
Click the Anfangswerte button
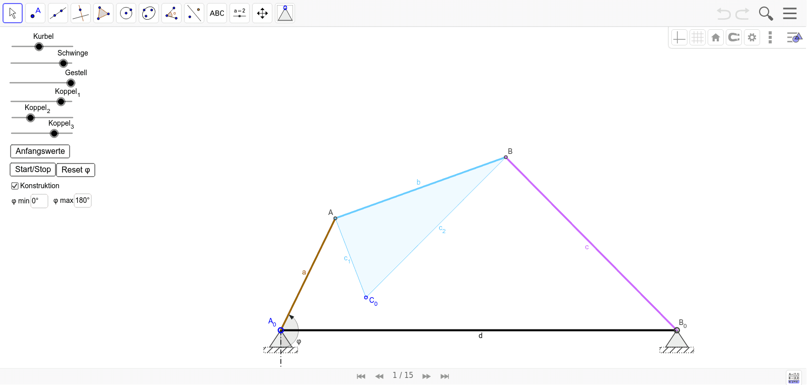[40, 151]
